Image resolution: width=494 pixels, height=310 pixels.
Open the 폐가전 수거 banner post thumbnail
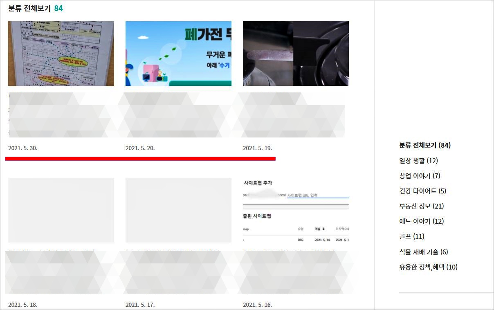click(178, 54)
